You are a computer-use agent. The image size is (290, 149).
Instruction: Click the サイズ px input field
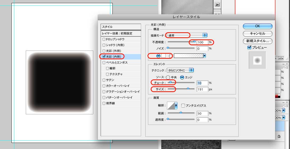[x=202, y=89]
